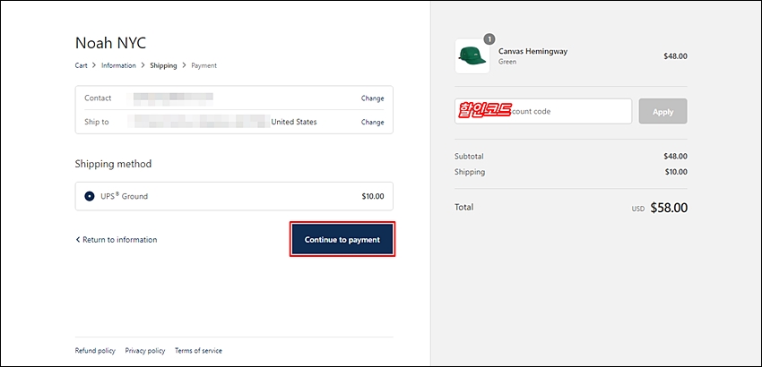Open the Canvas Hemingway cap thumbnail

pyautogui.click(x=472, y=56)
